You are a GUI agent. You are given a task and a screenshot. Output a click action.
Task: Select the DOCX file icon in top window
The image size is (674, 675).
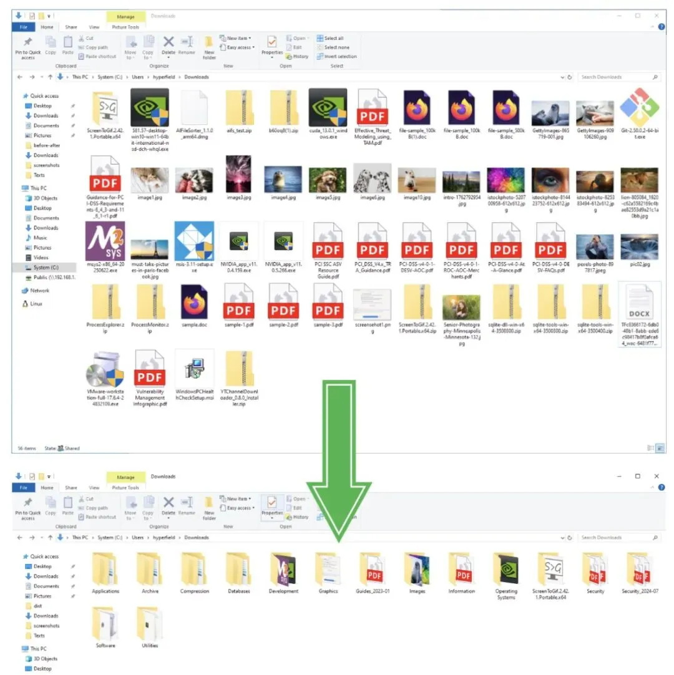[640, 302]
